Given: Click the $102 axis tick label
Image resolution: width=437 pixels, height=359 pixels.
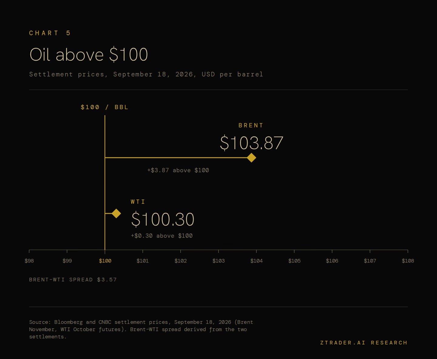Looking at the screenshot, I should tap(181, 261).
